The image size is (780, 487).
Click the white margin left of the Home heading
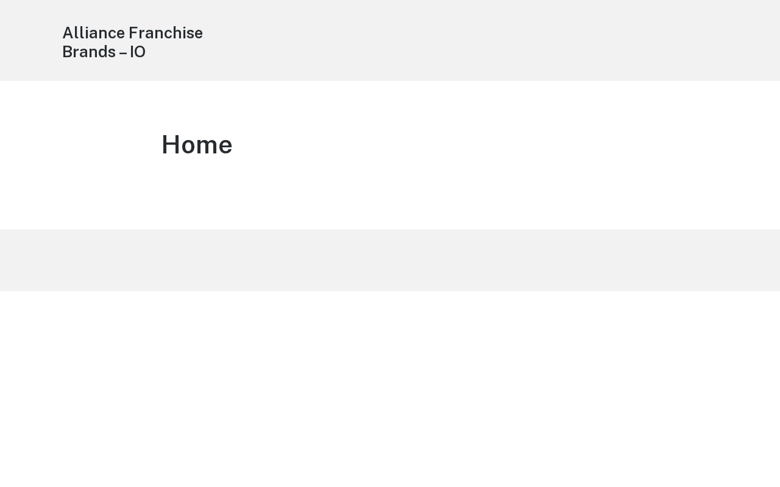(x=79, y=145)
